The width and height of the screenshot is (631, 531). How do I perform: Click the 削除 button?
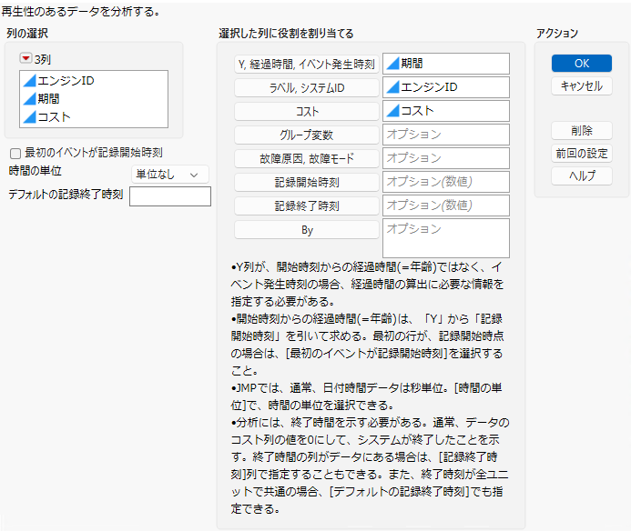[582, 131]
